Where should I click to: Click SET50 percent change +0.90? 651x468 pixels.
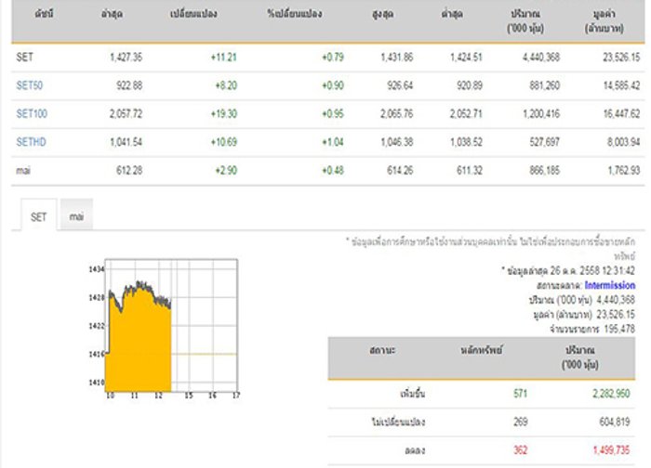pyautogui.click(x=333, y=85)
